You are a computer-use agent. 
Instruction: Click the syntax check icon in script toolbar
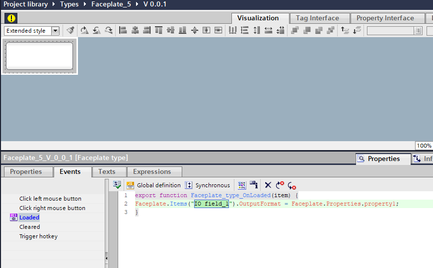tap(117, 185)
